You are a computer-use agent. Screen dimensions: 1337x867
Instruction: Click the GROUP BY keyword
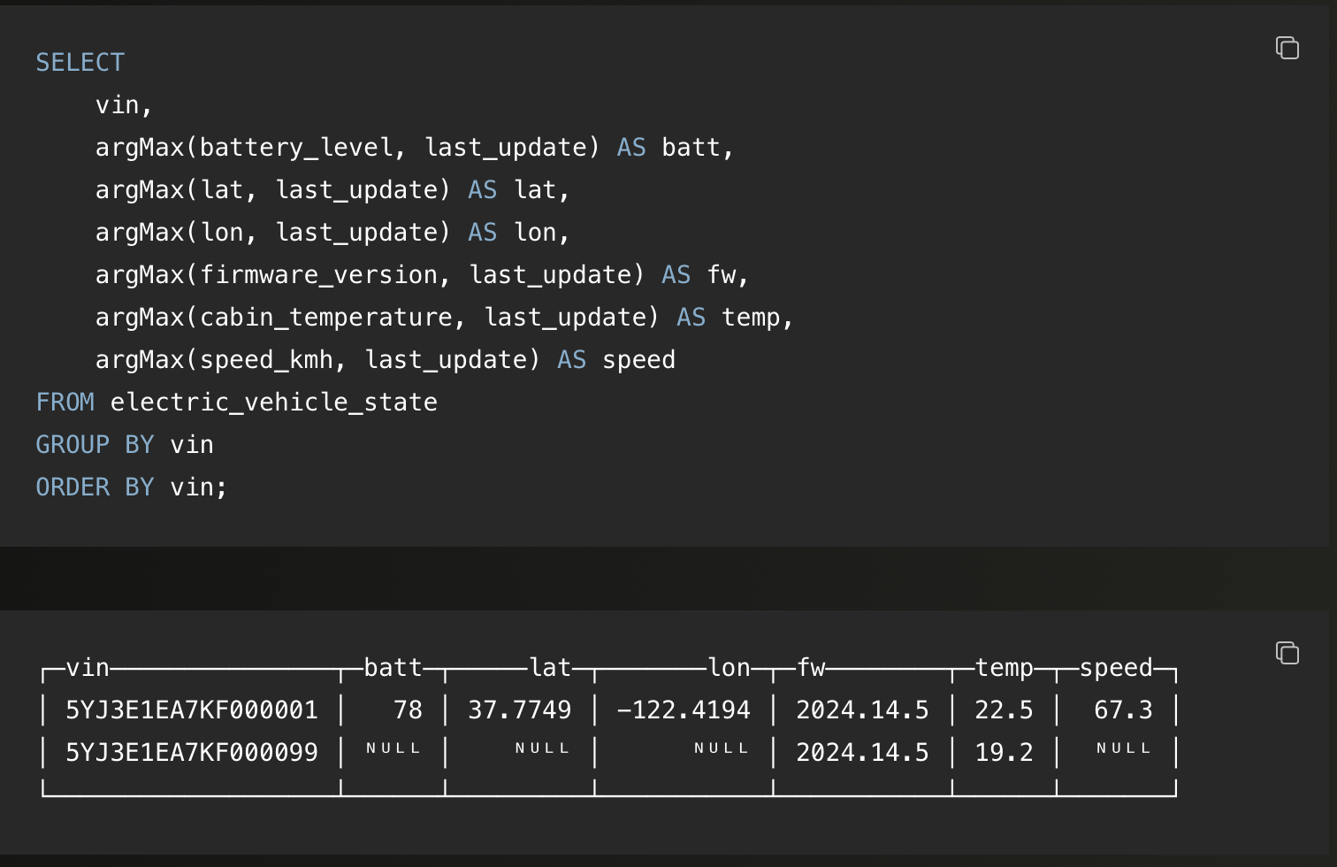tap(95, 445)
